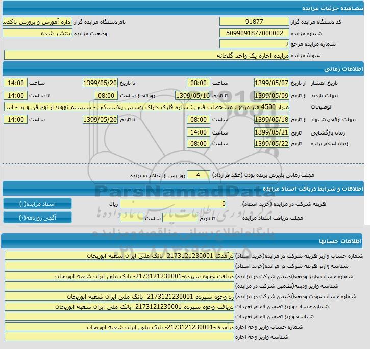The image size is (370, 349).
Task: Click the وضعیت مزایده field منتشر شده
Action: click(38, 33)
